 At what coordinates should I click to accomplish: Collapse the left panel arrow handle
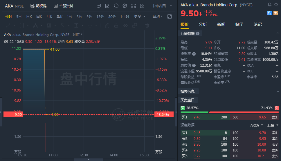click(1, 112)
